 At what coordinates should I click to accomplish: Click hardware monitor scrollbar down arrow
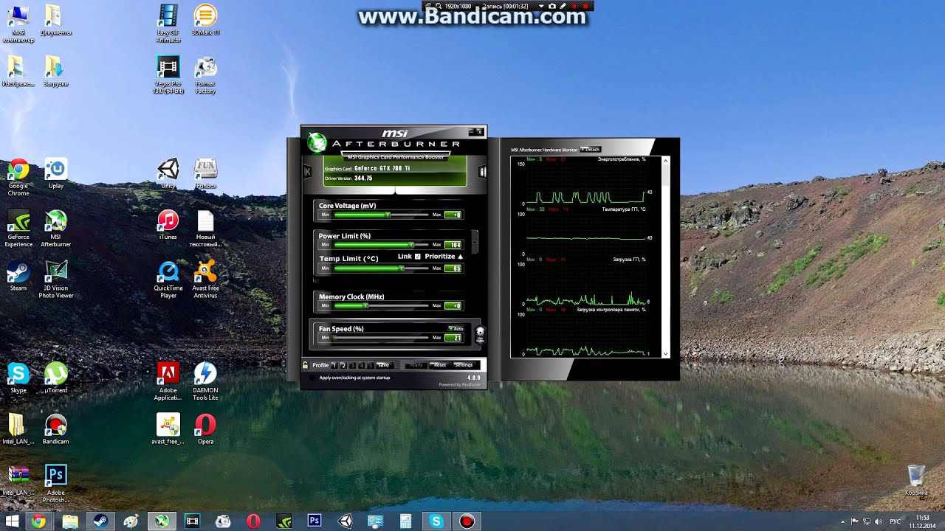tap(666, 353)
